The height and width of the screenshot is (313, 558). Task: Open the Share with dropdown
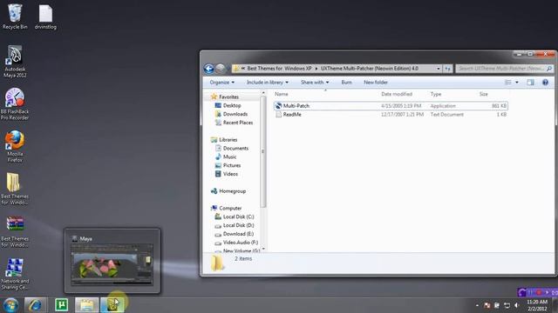[x=315, y=83]
